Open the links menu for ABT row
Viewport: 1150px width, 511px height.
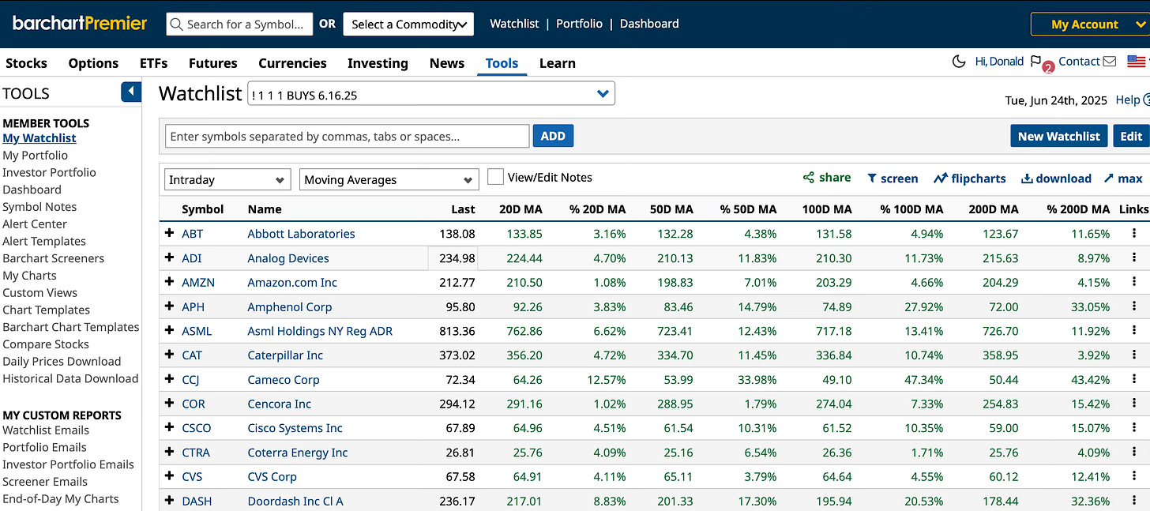point(1134,234)
